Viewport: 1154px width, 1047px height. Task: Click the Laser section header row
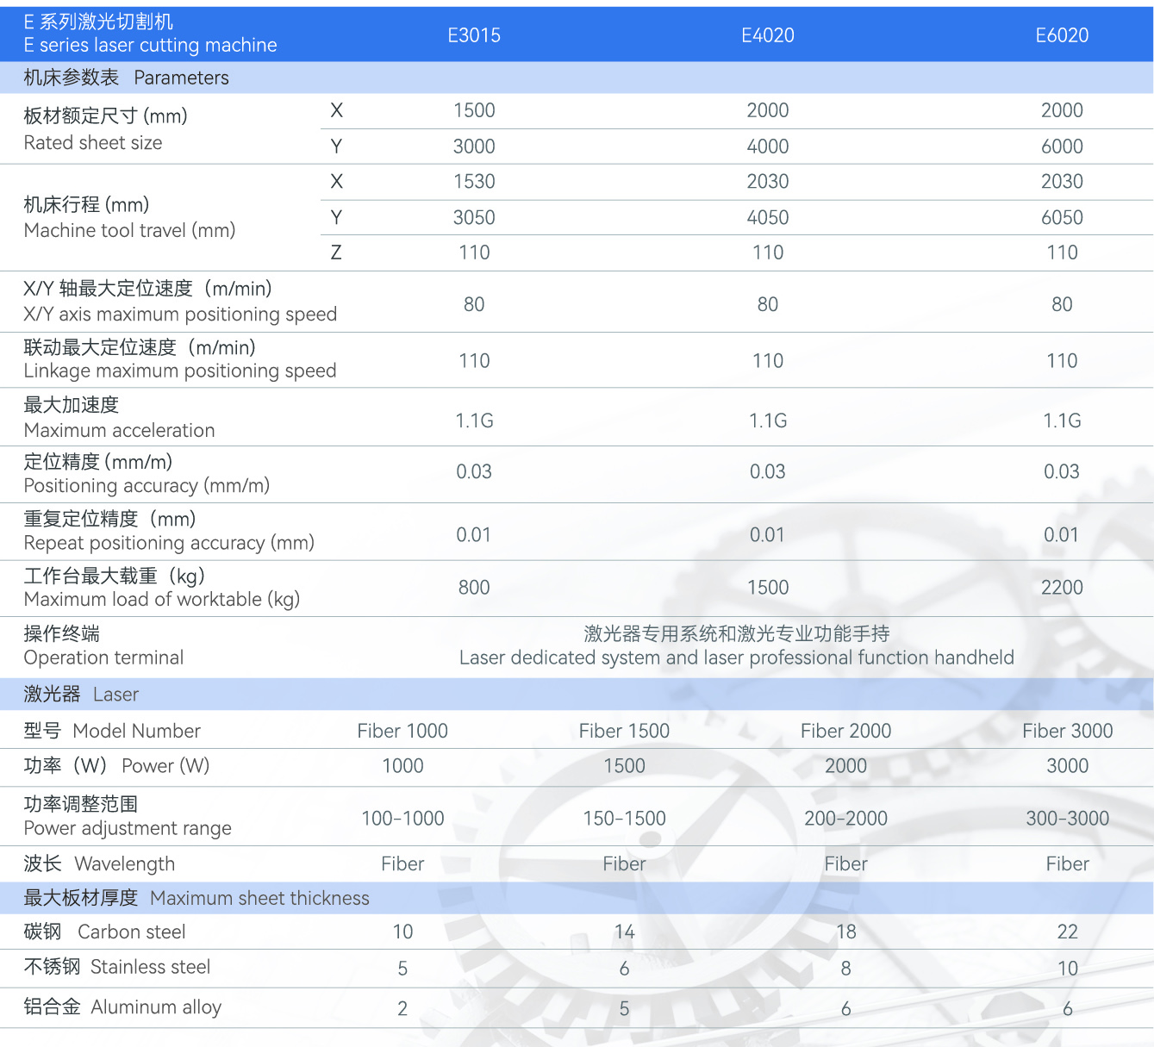pos(82,695)
